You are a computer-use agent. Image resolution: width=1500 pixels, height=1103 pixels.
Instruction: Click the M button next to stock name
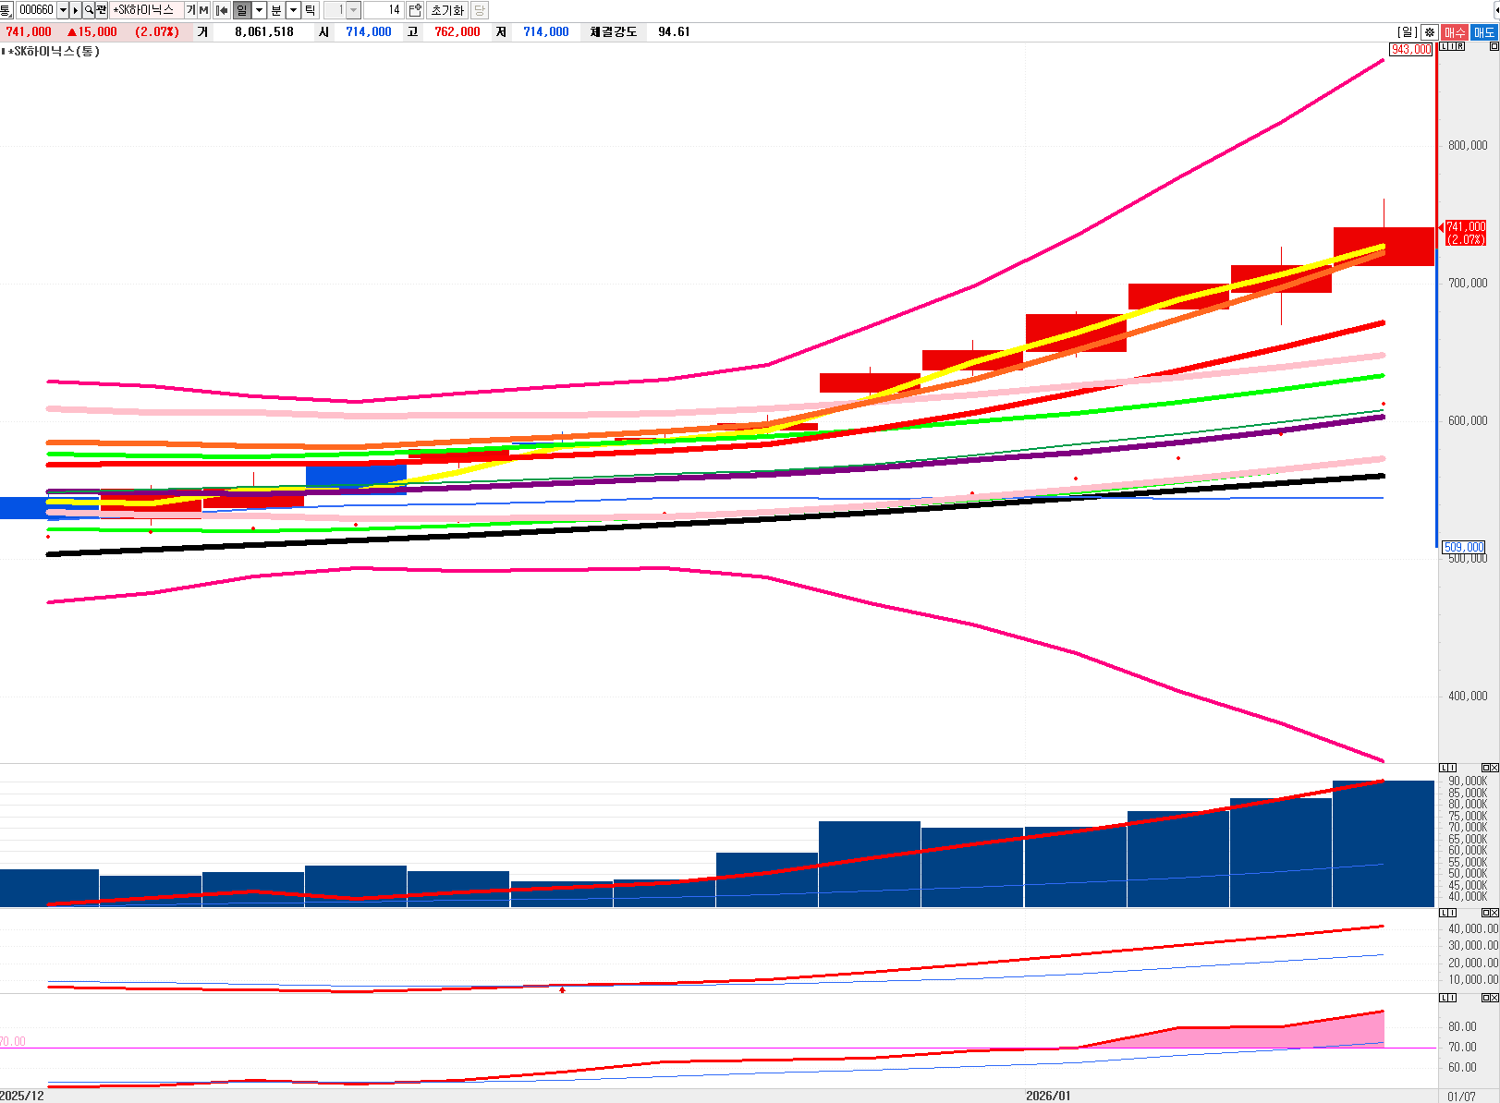203,10
